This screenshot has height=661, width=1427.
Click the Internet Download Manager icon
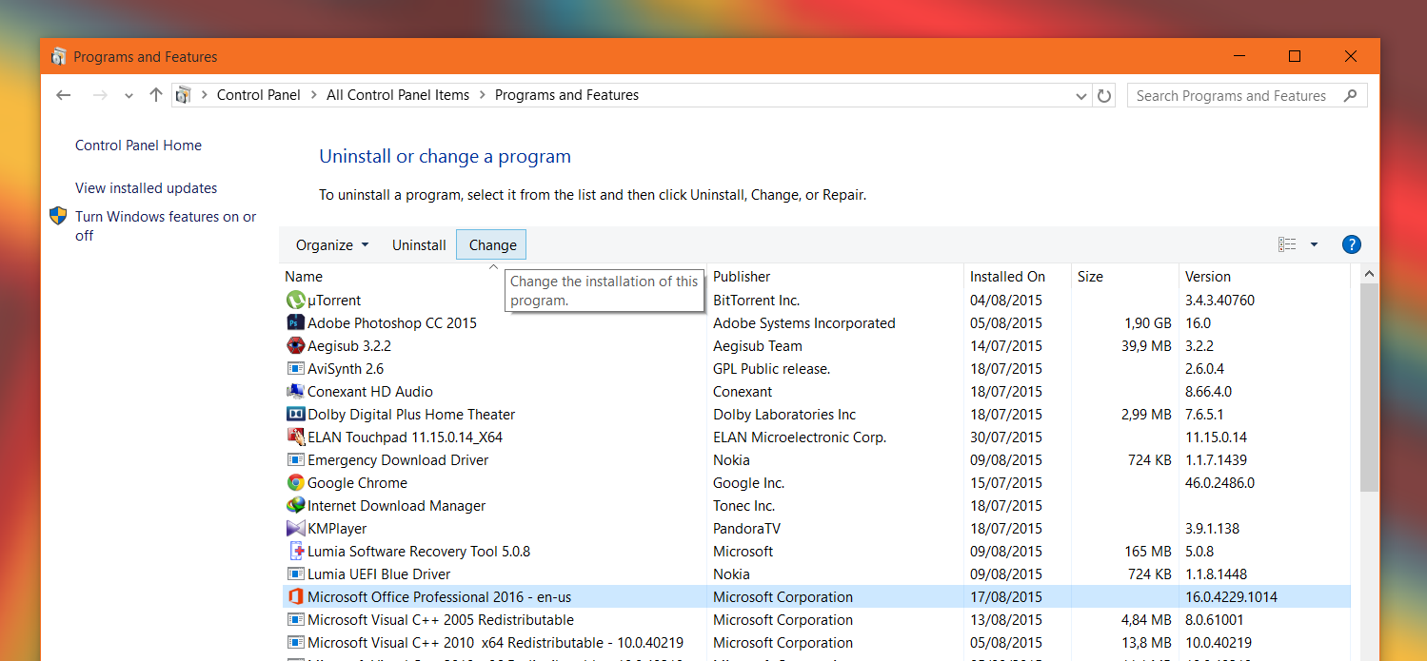(295, 506)
